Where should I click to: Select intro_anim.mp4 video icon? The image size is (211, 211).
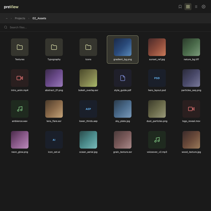coord(20,78)
